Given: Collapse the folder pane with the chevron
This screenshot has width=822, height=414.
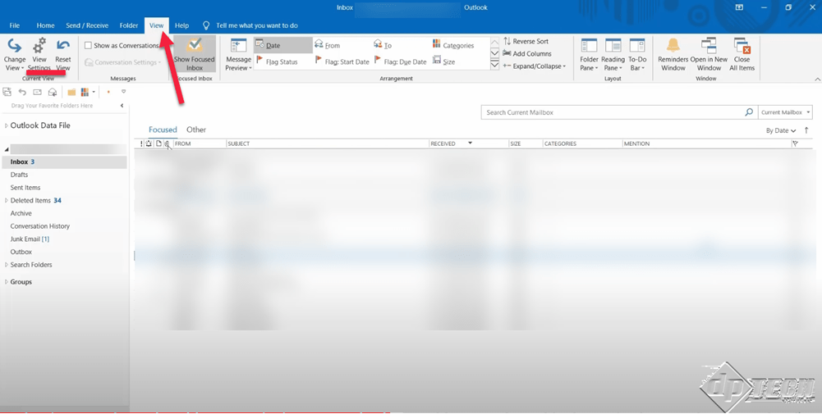Looking at the screenshot, I should (x=122, y=106).
